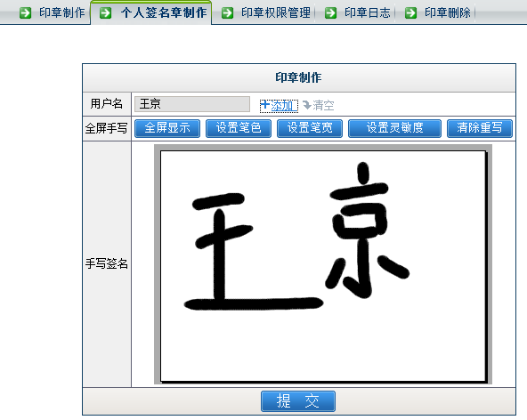Click the green arrow icon beside 个人签名章制作 tab
The height and width of the screenshot is (420, 527).
pyautogui.click(x=106, y=13)
